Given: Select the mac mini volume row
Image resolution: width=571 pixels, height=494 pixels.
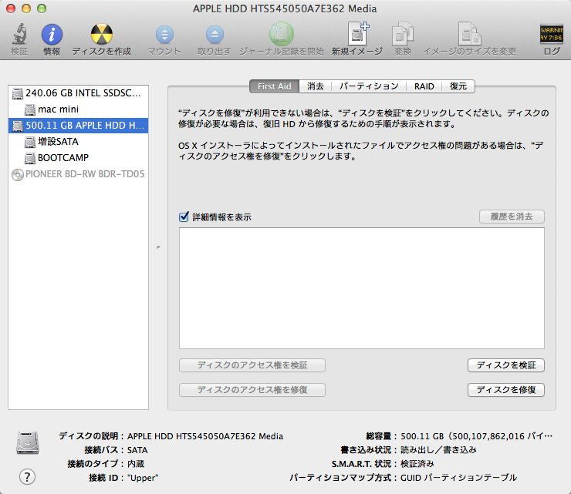Looking at the screenshot, I should [x=78, y=109].
